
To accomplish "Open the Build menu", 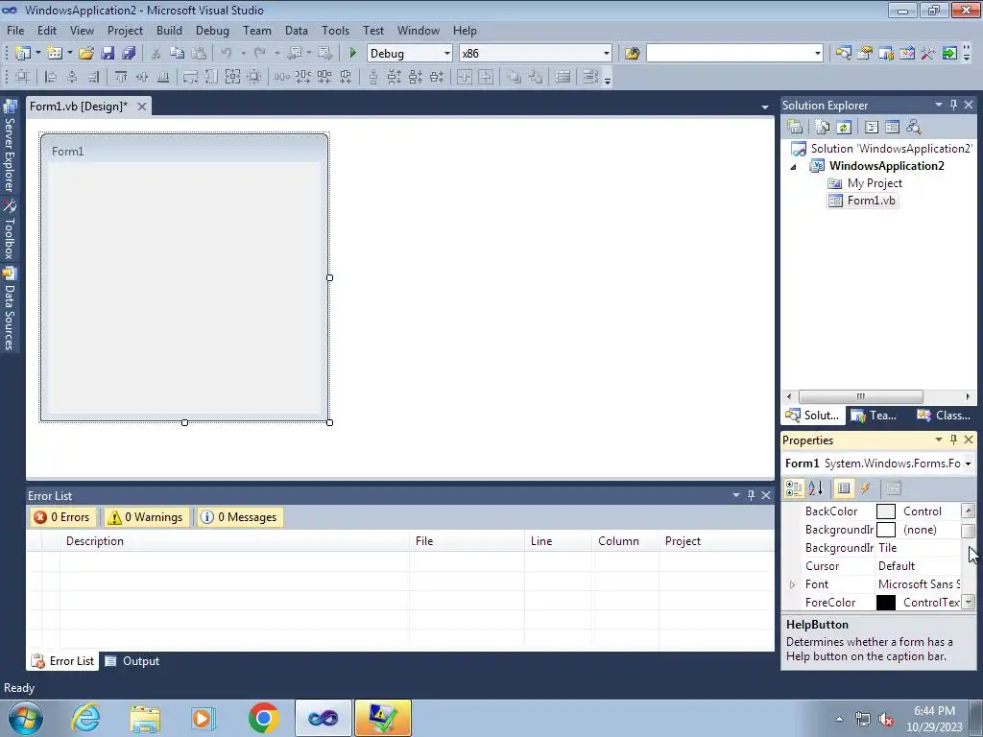I will [x=169, y=30].
